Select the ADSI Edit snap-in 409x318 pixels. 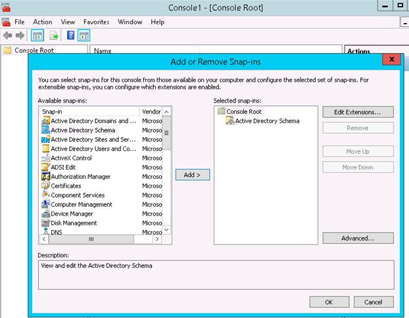tap(62, 168)
